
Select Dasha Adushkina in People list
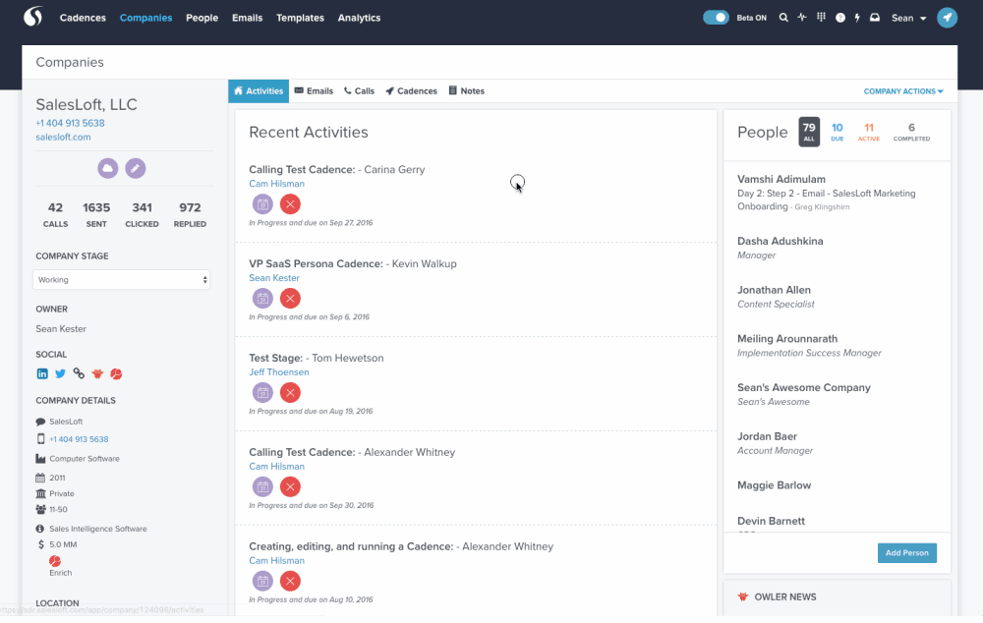(x=780, y=241)
